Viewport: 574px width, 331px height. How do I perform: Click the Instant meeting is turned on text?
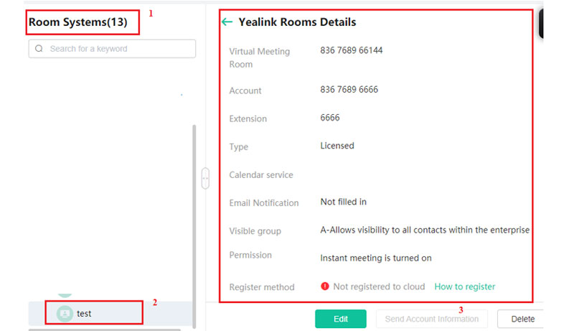tap(375, 258)
